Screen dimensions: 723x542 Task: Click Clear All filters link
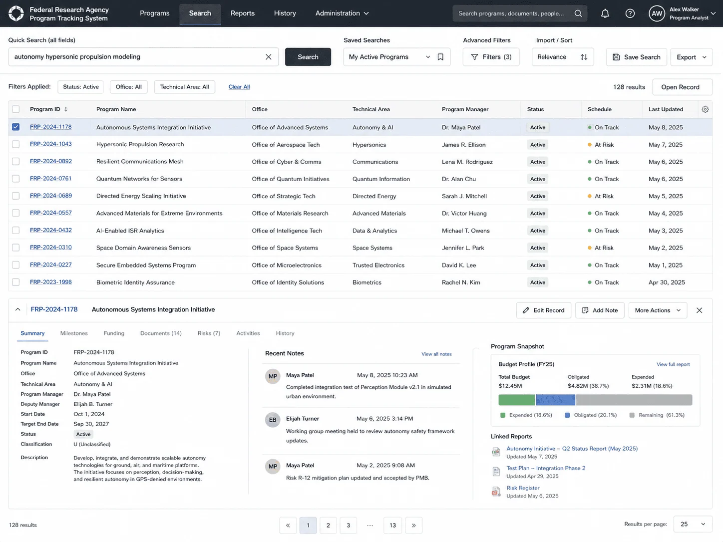point(239,87)
